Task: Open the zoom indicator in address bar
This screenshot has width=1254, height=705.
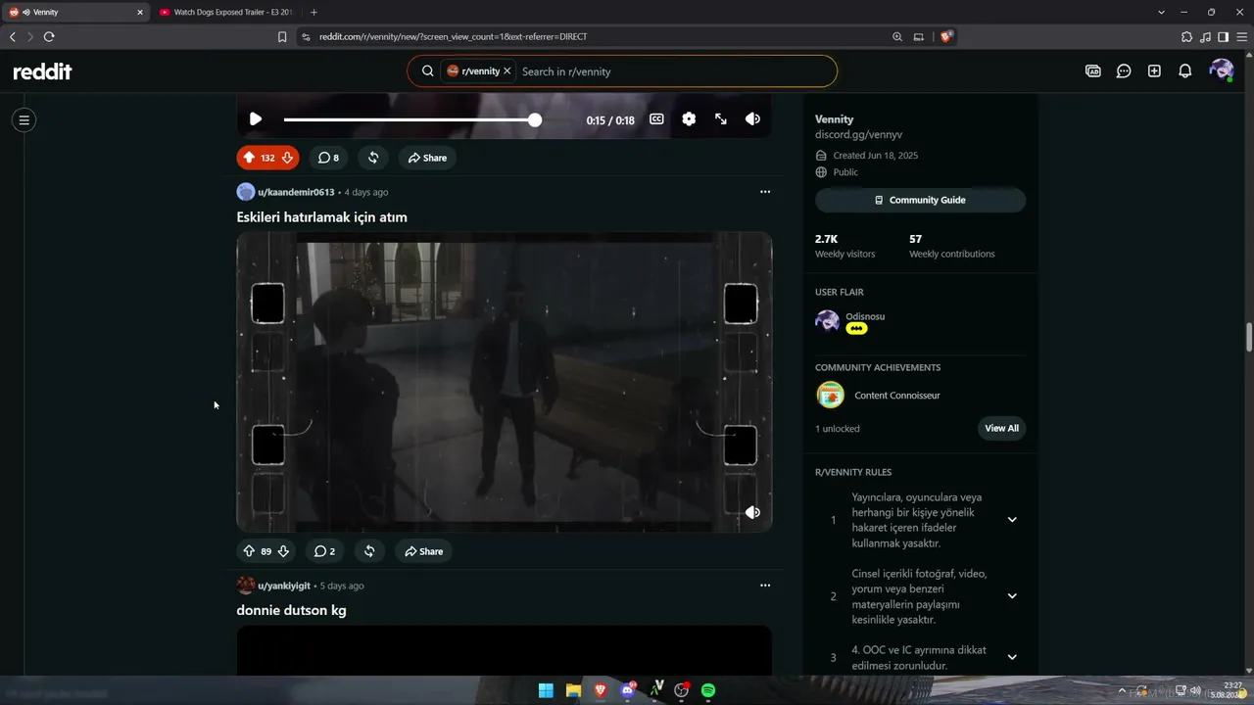Action: click(x=896, y=36)
